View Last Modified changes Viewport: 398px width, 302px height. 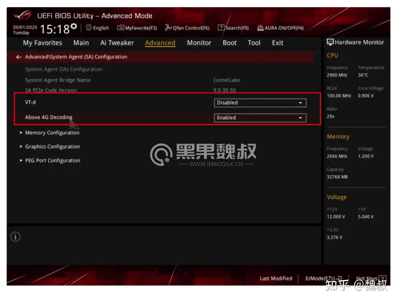[276, 278]
